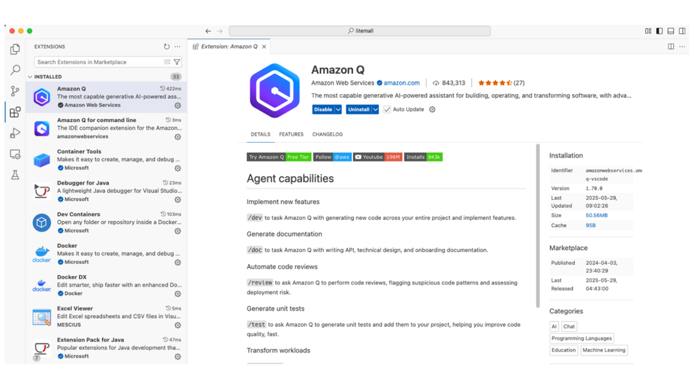Click the filter extensions funnel icon
The image size is (694, 389).
177,62
